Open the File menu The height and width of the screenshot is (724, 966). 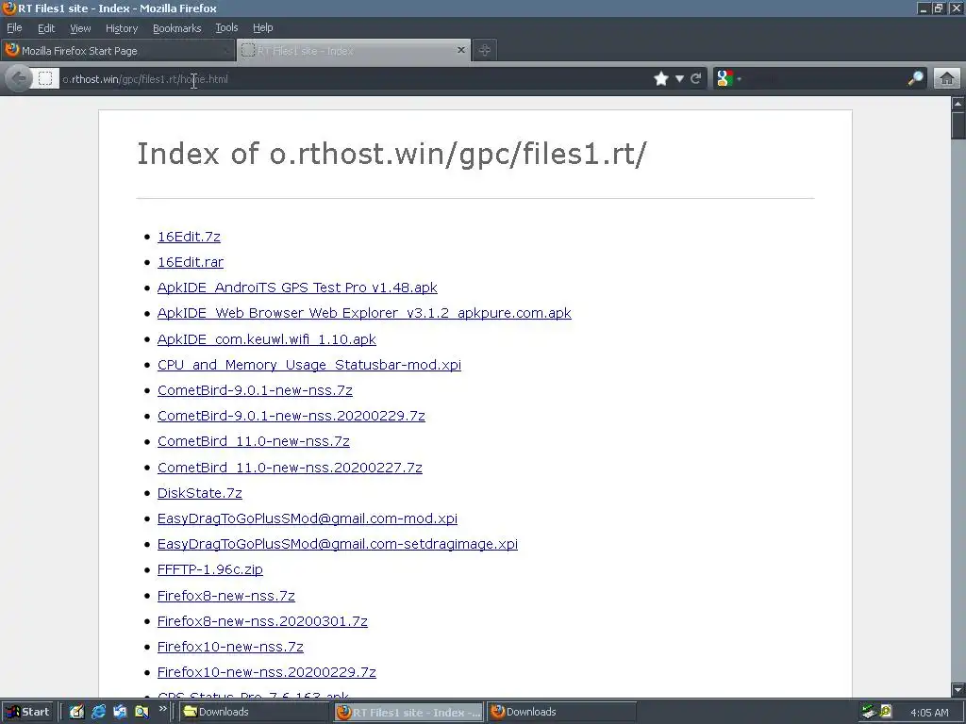tap(14, 28)
